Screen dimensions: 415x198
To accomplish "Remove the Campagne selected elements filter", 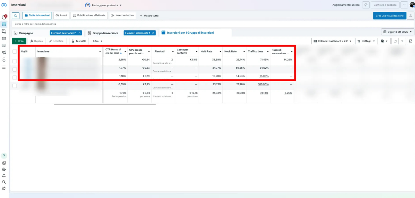I will 80,33.
